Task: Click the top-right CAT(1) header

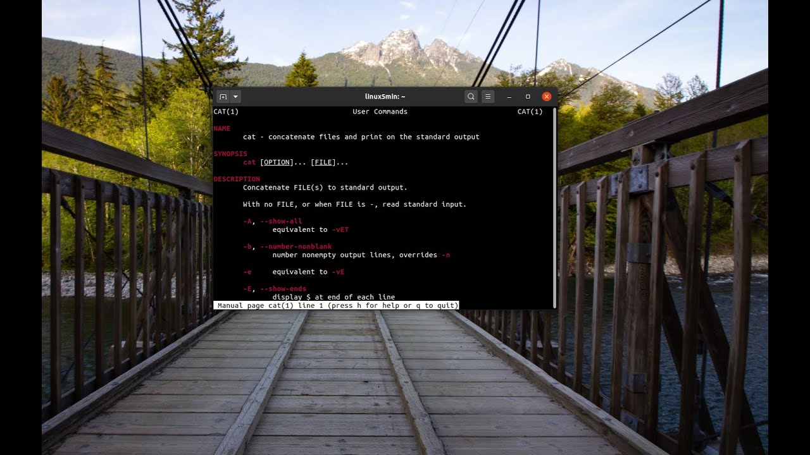Action: [530, 112]
